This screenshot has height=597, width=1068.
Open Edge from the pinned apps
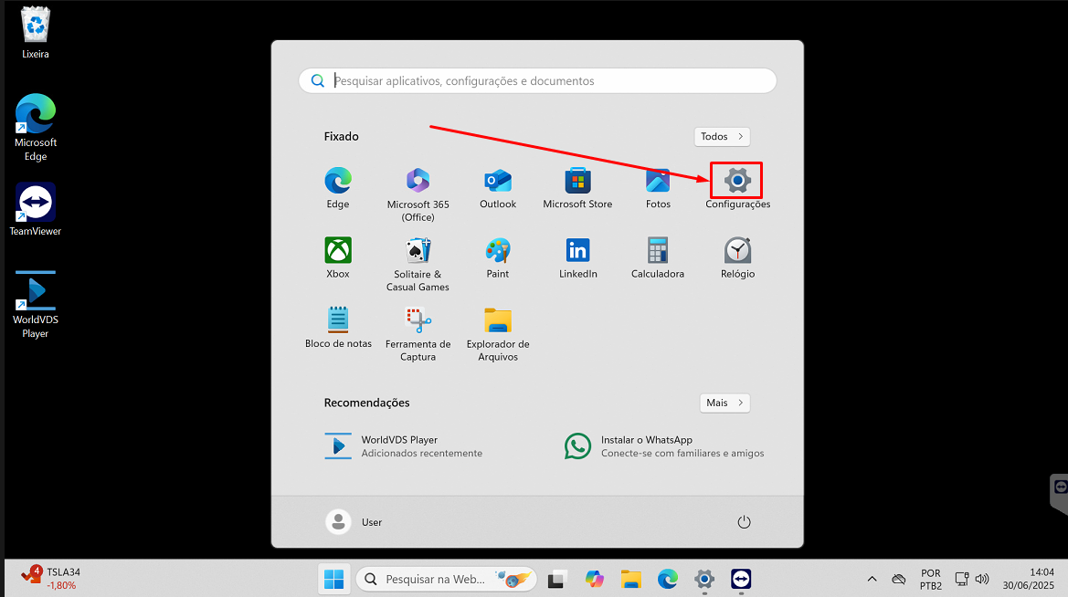tap(338, 188)
